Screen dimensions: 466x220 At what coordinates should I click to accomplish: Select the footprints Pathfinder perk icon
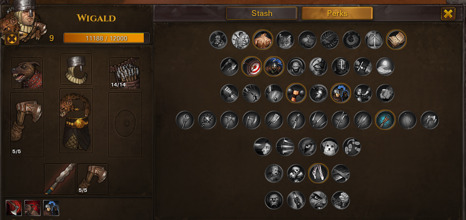coord(352,147)
